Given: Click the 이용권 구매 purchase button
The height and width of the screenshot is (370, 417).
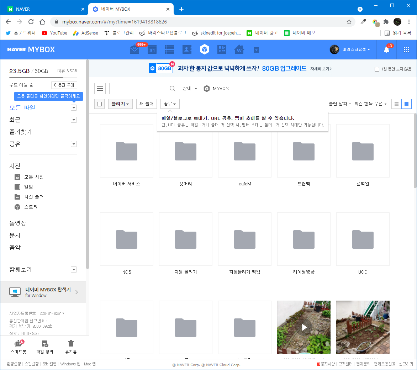Looking at the screenshot, I should coord(64,85).
